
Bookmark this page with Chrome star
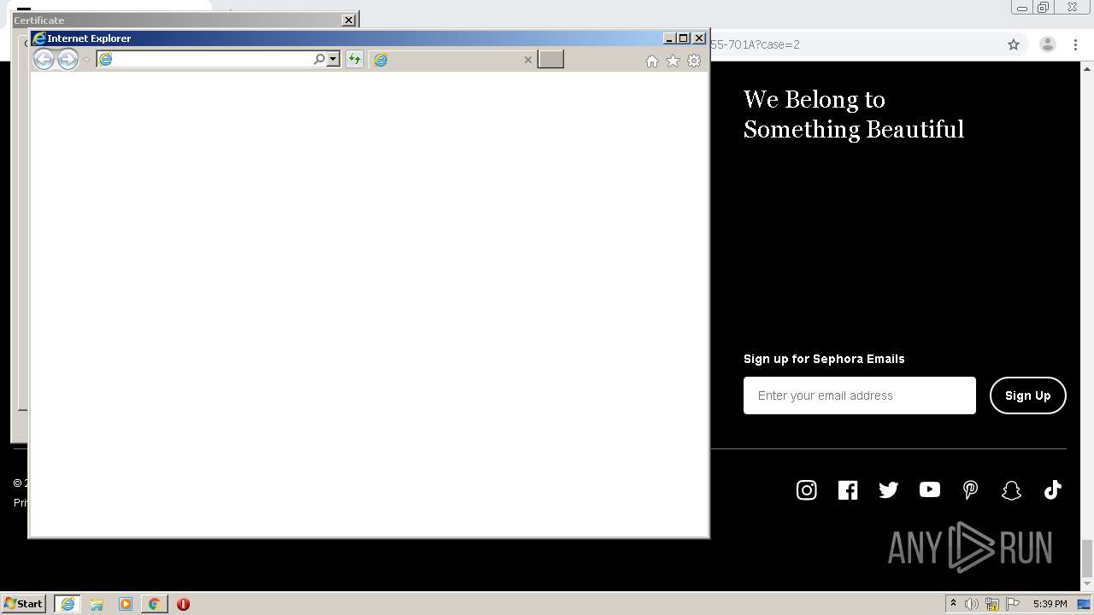click(1014, 44)
